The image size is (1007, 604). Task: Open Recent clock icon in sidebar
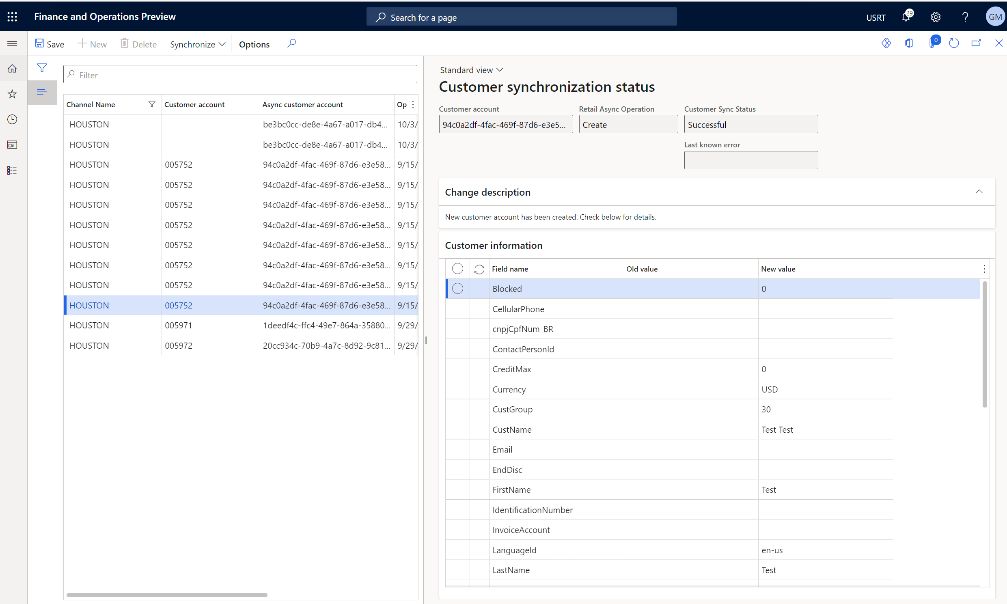(12, 119)
